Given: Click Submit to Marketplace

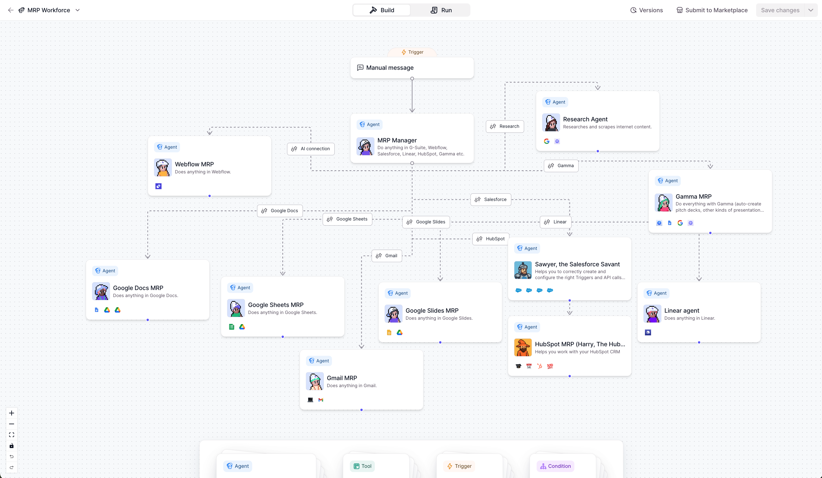Looking at the screenshot, I should [712, 10].
